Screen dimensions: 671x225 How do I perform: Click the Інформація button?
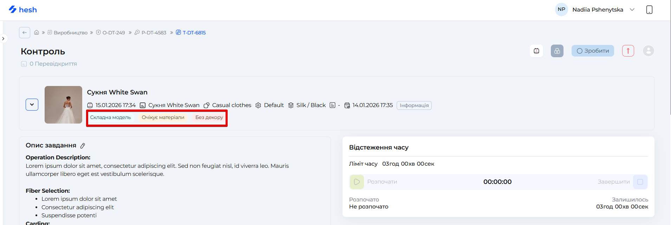click(414, 105)
